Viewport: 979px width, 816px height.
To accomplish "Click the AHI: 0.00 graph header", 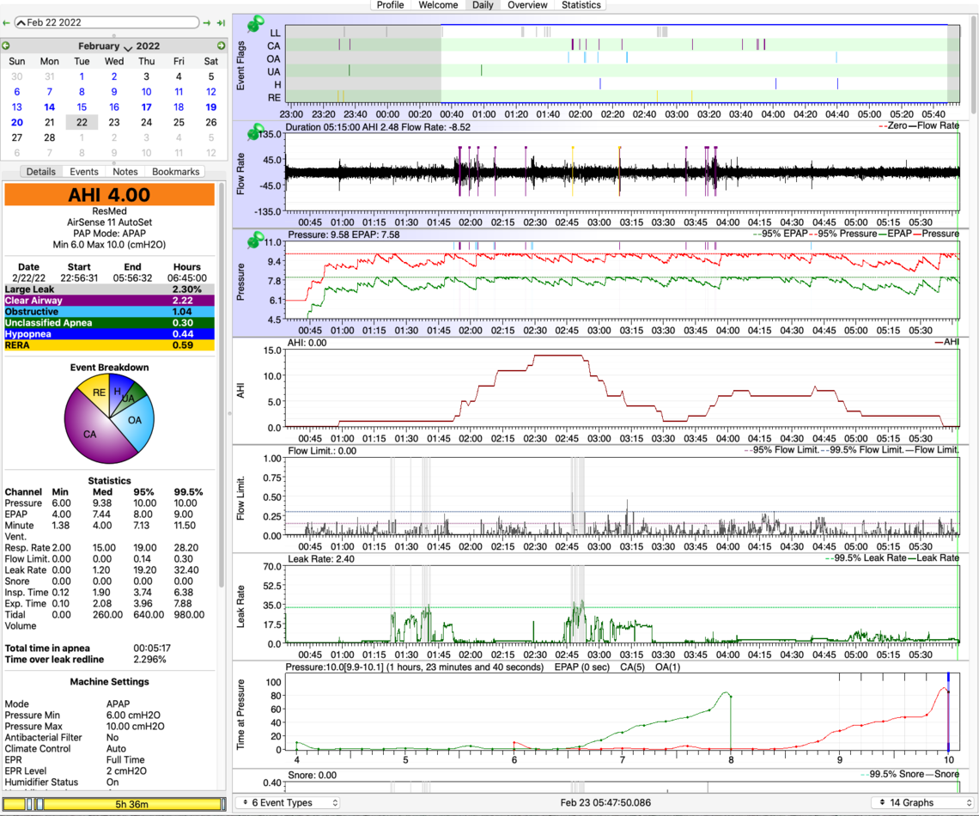I will pyautogui.click(x=307, y=343).
